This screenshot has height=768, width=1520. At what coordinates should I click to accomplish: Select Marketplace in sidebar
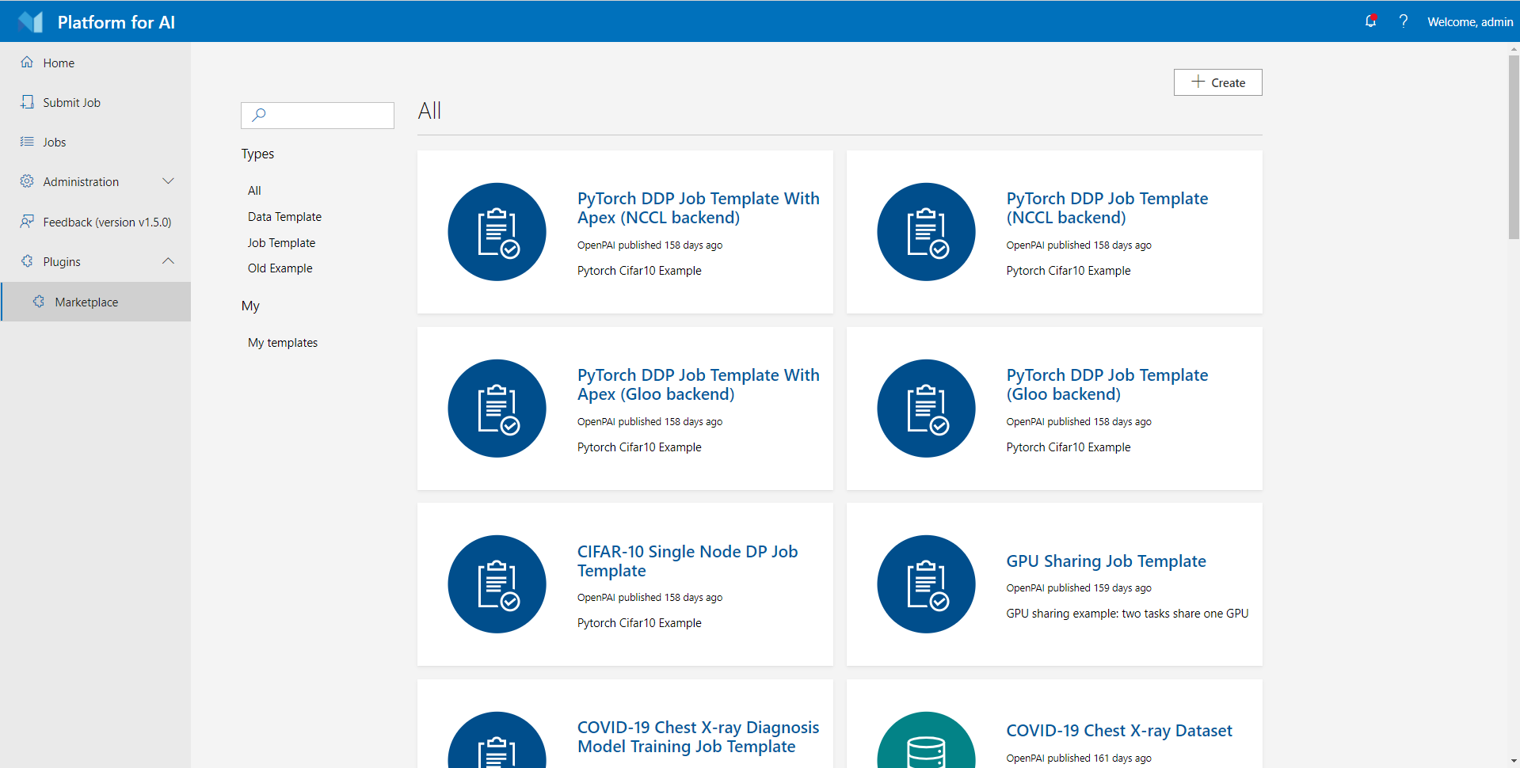95,302
